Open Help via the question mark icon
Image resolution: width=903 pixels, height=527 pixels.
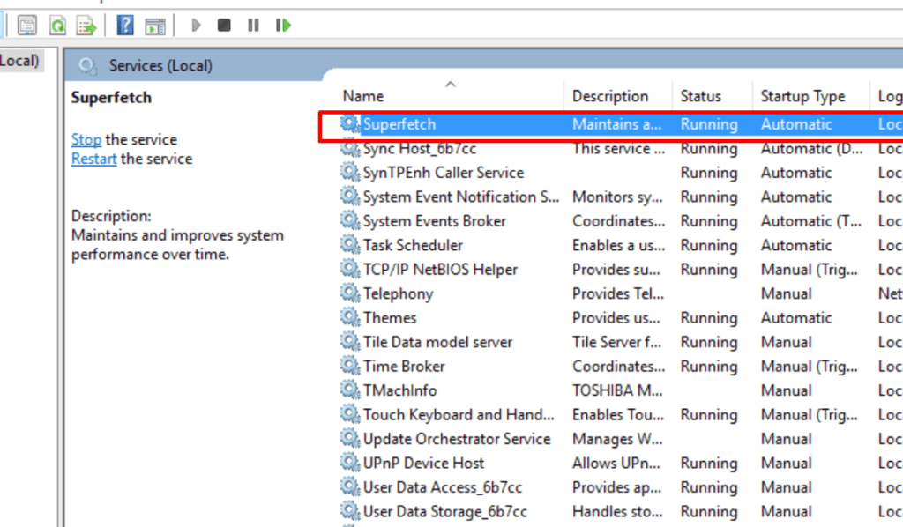pos(125,26)
